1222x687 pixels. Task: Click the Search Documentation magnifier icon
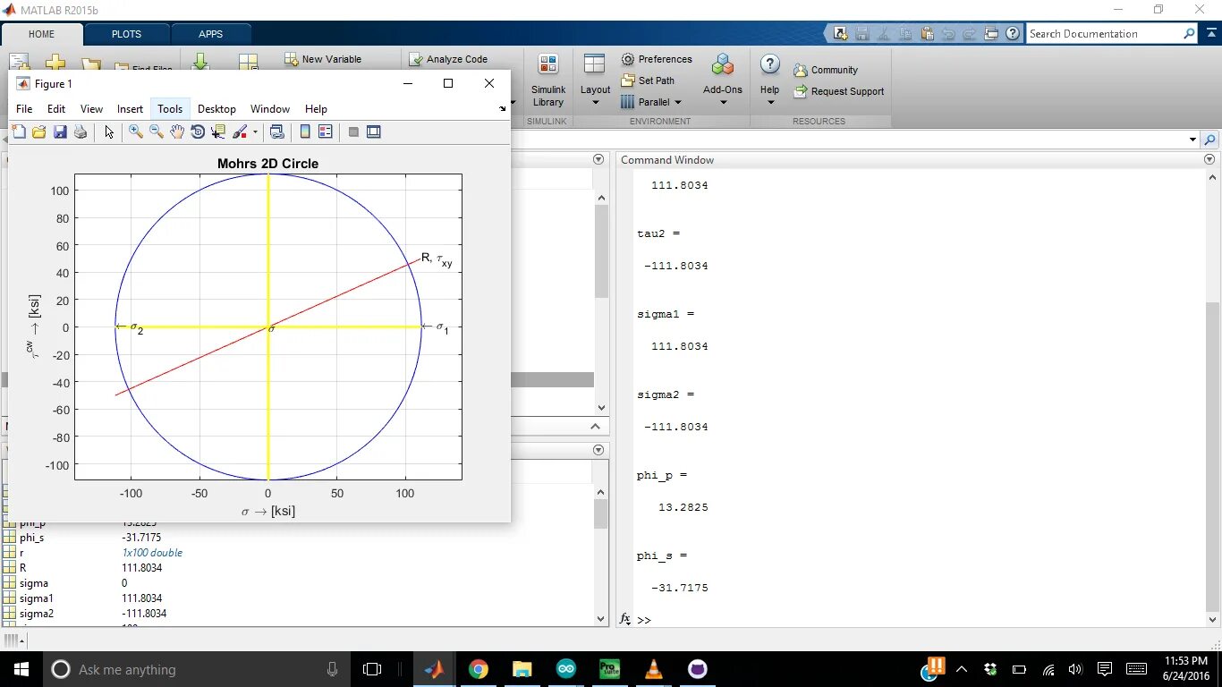1189,34
